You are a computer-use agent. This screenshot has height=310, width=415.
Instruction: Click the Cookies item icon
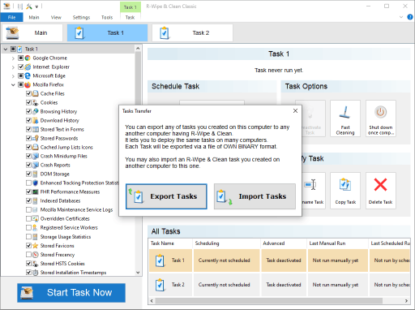(36, 102)
